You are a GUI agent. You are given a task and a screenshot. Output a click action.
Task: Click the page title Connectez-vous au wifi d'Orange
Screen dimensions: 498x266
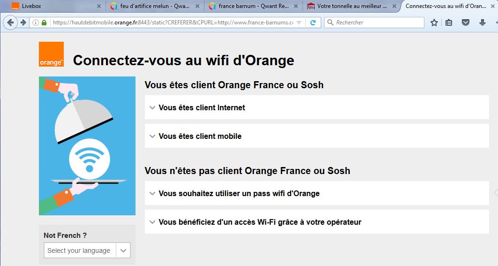point(183,60)
